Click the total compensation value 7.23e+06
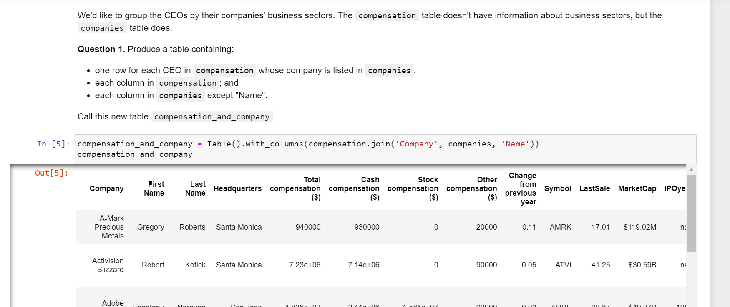The width and height of the screenshot is (730, 307). pos(305,265)
